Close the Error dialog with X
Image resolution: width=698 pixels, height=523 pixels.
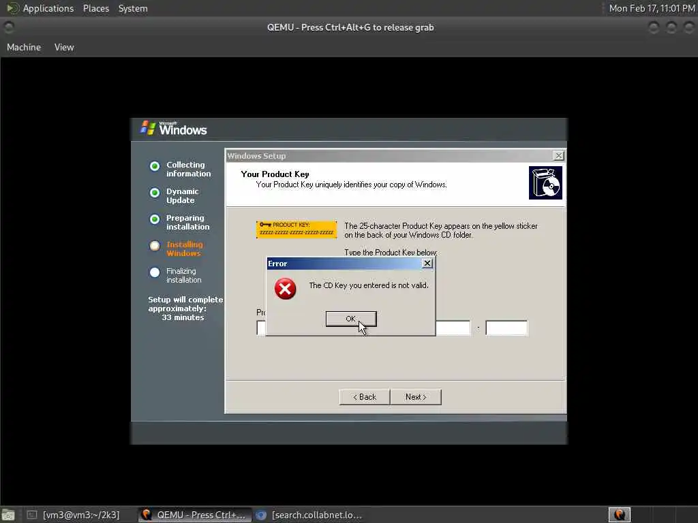tap(427, 264)
